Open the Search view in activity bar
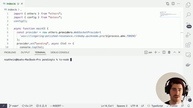 pyautogui.click(x=188, y=15)
